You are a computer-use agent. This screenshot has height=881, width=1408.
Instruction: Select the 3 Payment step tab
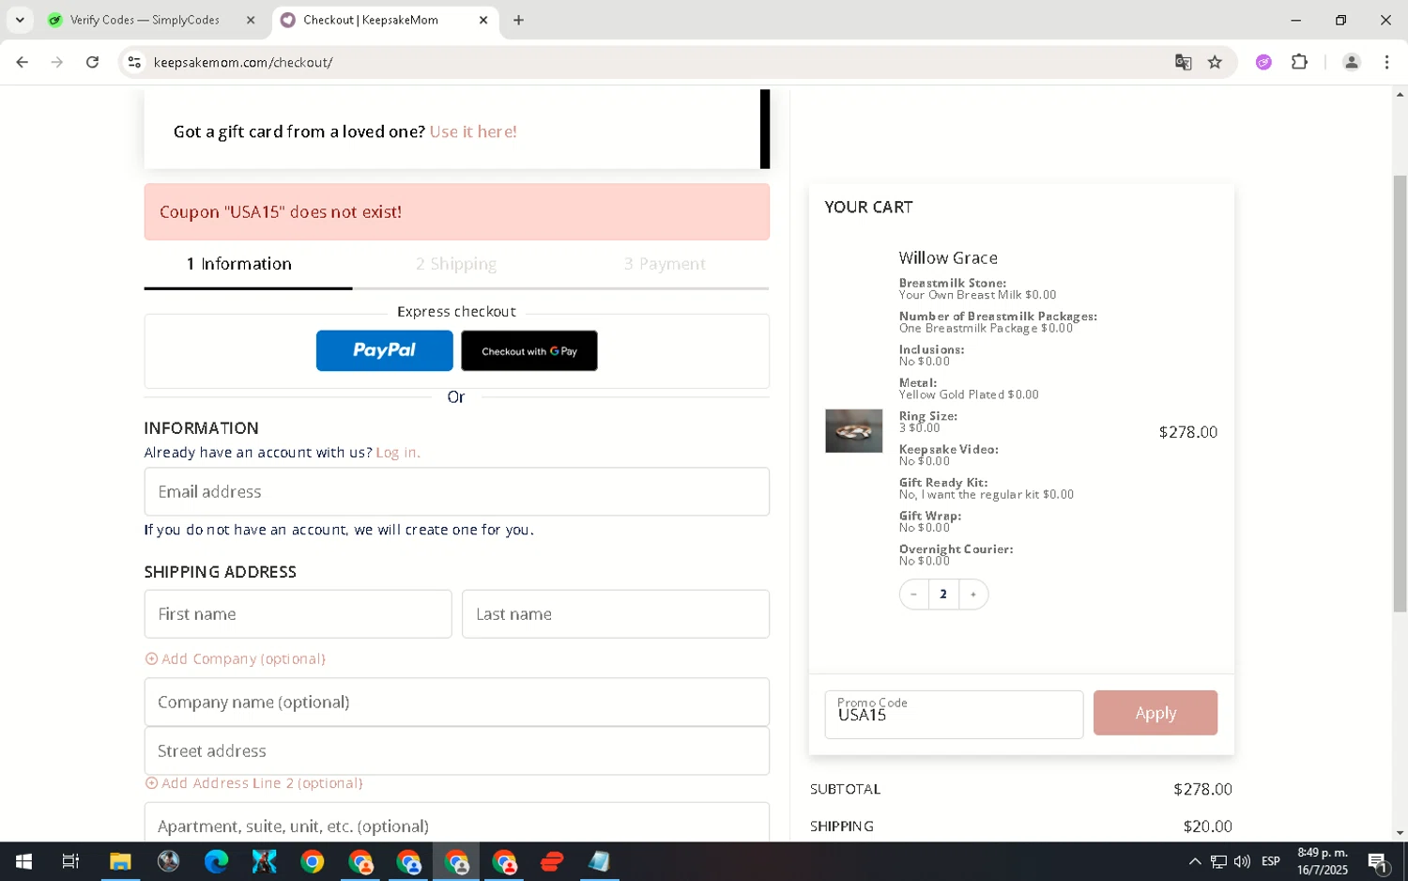[x=665, y=264]
